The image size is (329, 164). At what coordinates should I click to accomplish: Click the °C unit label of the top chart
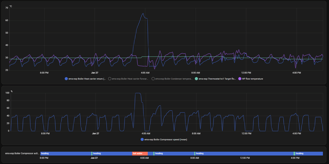click(x=11, y=6)
